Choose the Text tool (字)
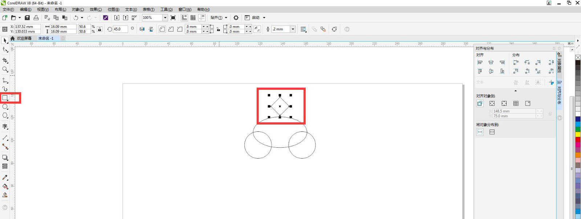The width and height of the screenshot is (581, 219). pyautogui.click(x=5, y=126)
